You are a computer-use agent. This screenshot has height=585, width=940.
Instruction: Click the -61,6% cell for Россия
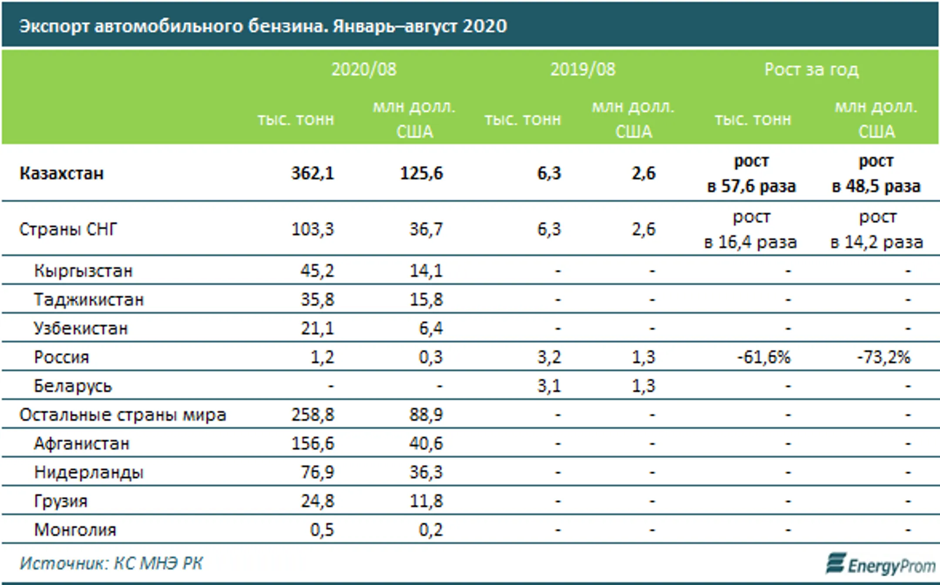[x=764, y=357]
